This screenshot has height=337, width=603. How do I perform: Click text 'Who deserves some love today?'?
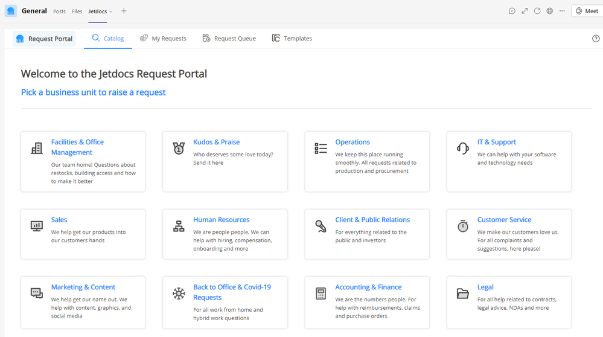coord(233,154)
